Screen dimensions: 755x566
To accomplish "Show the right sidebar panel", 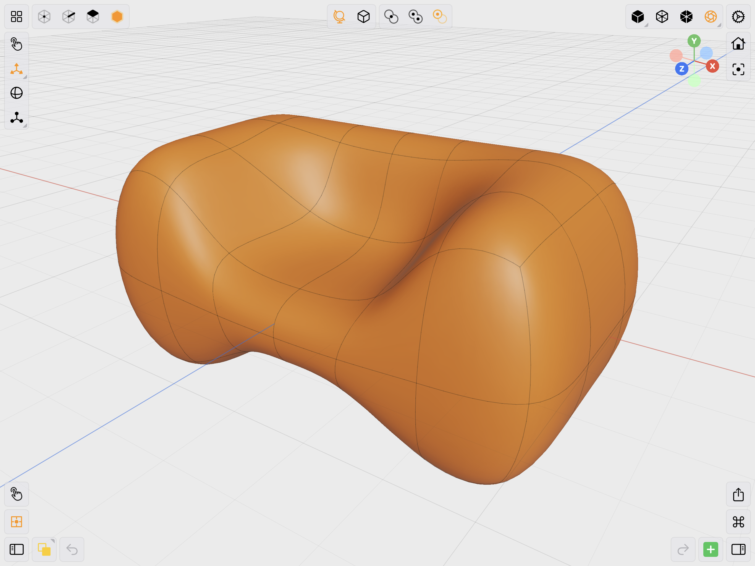I will 738,549.
